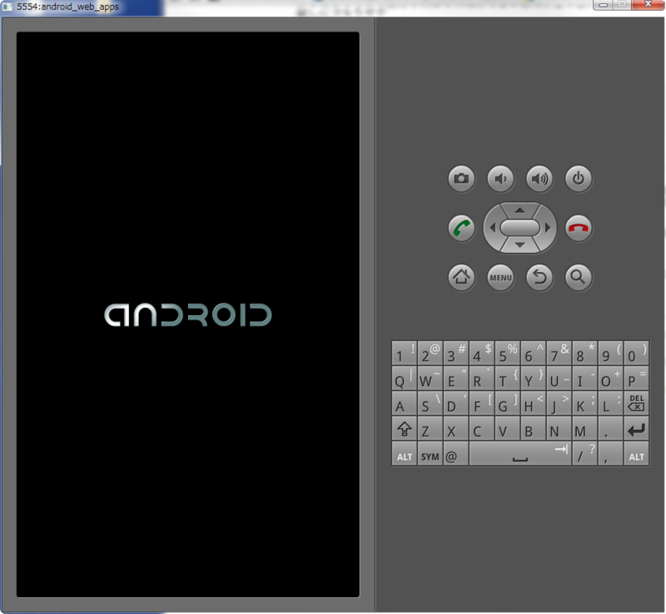The width and height of the screenshot is (666, 614).
Task: Toggle the Shift key on the keyboard
Action: 404,430
